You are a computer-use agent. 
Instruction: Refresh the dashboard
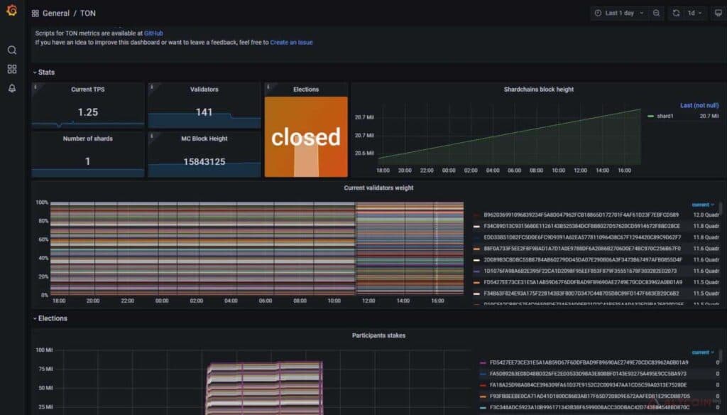[x=676, y=13]
